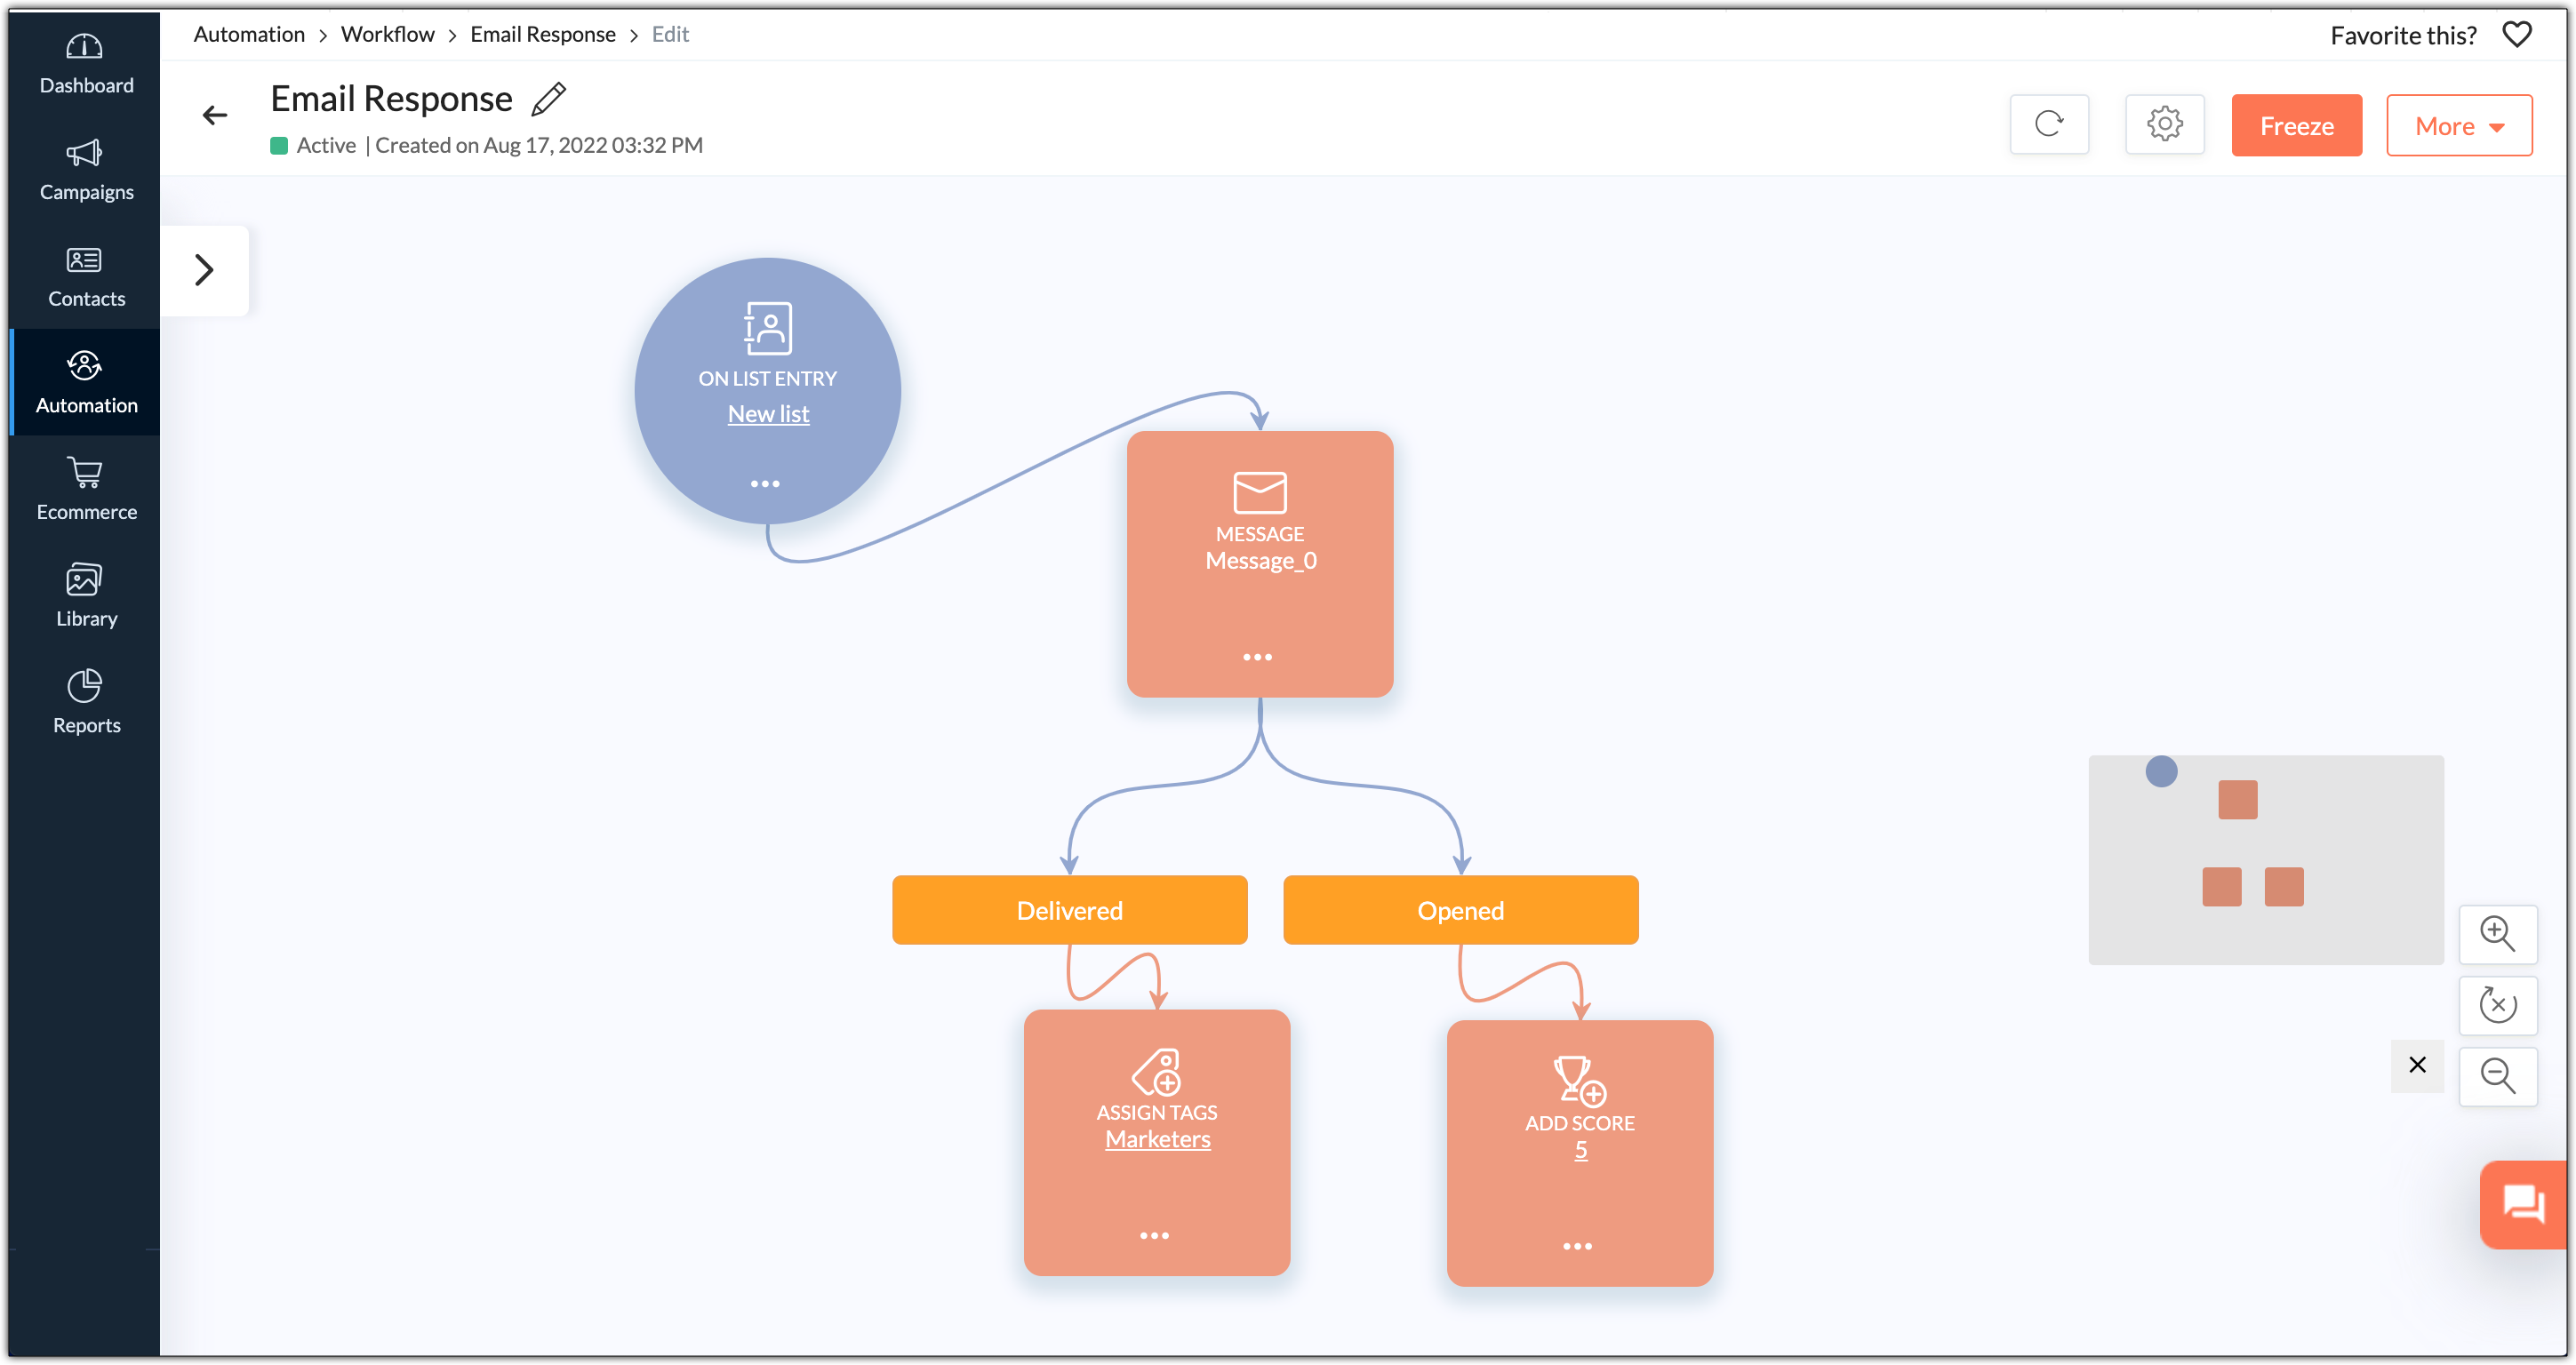Viewport: 2576px width, 1365px height.
Task: Expand the collapsed side panel chevron
Action: tap(204, 270)
